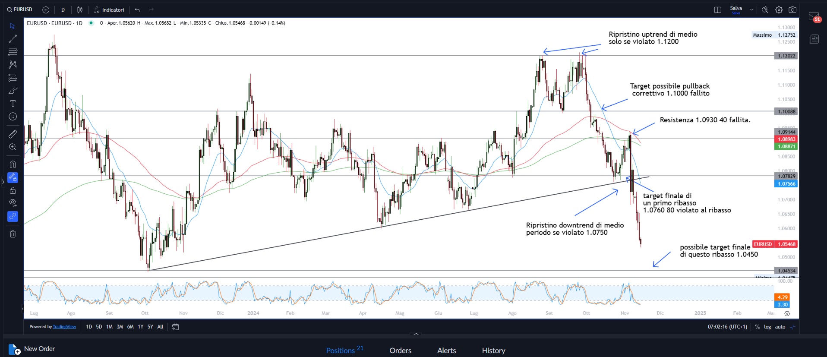Collapse the indicator pane arrow
The height and width of the screenshot is (357, 827).
22,309
